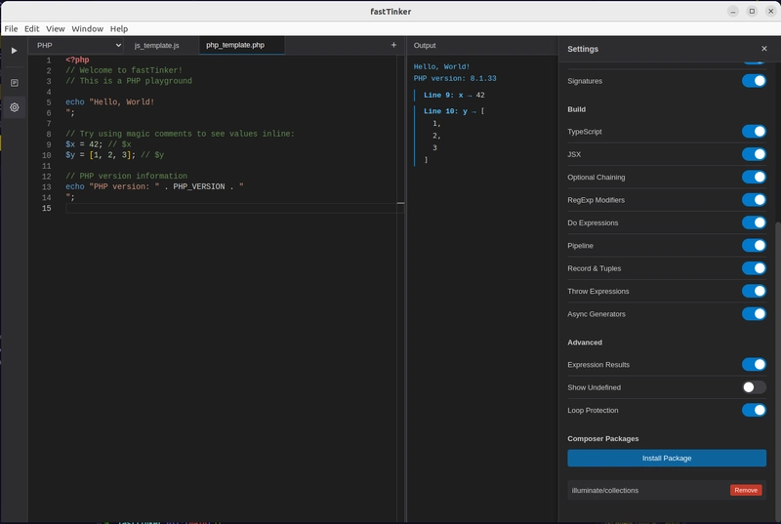This screenshot has width=781, height=524.
Task: Toggle the Optional Chaining switch
Action: click(x=753, y=178)
